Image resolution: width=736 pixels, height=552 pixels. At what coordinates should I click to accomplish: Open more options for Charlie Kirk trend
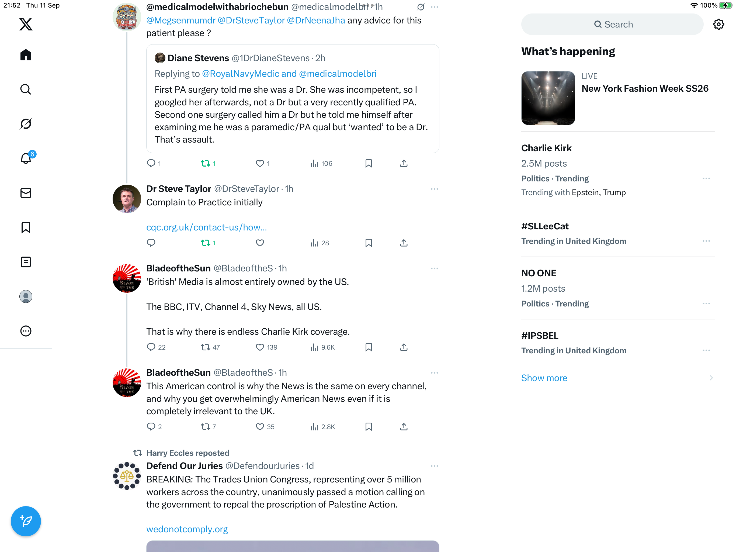[x=706, y=179]
